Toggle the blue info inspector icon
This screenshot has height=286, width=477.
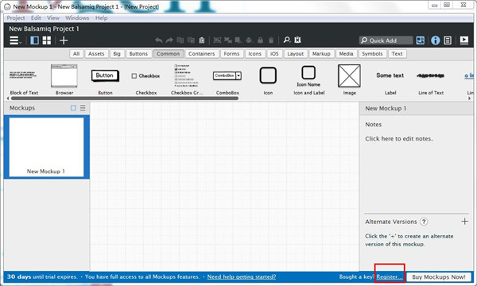coord(436,41)
